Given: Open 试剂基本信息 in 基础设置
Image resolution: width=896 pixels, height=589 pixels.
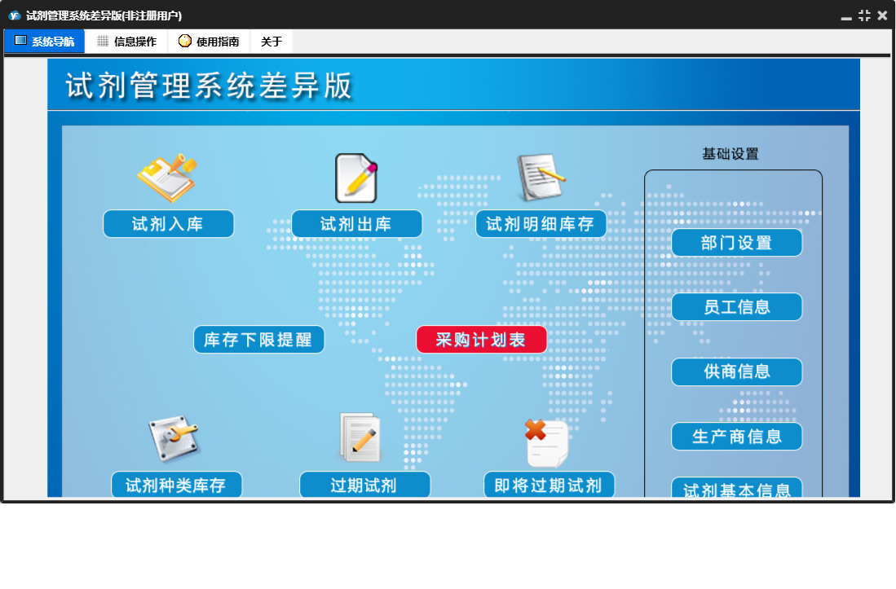Looking at the screenshot, I should [736, 487].
